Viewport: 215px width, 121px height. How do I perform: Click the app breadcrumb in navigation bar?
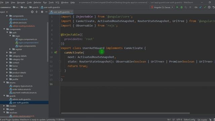coord(24,7)
